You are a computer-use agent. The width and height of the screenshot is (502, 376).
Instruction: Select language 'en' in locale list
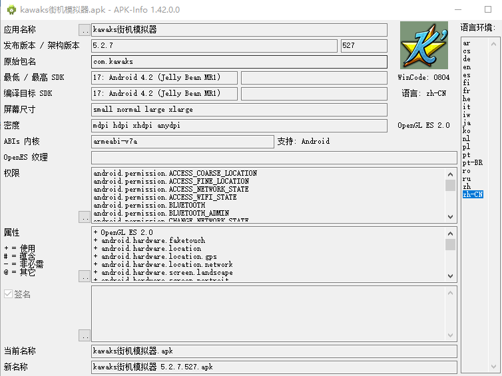click(x=467, y=67)
